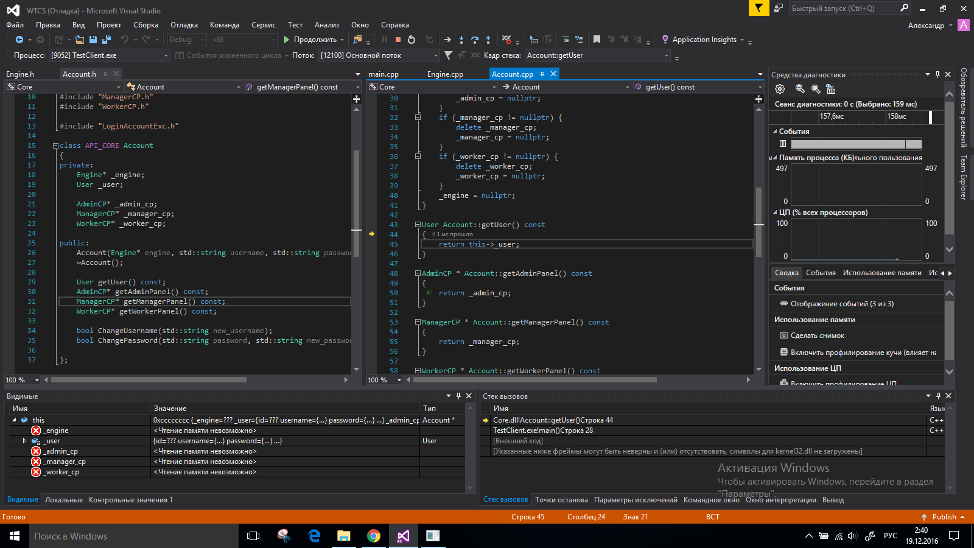The image size is (974, 548).
Task: Open the Файл menu
Action: click(x=15, y=25)
